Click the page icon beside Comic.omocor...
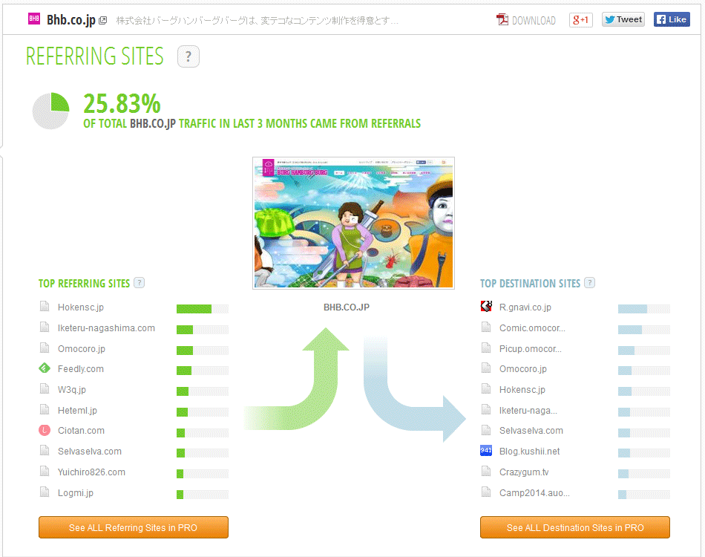This screenshot has height=557, width=705. [486, 327]
